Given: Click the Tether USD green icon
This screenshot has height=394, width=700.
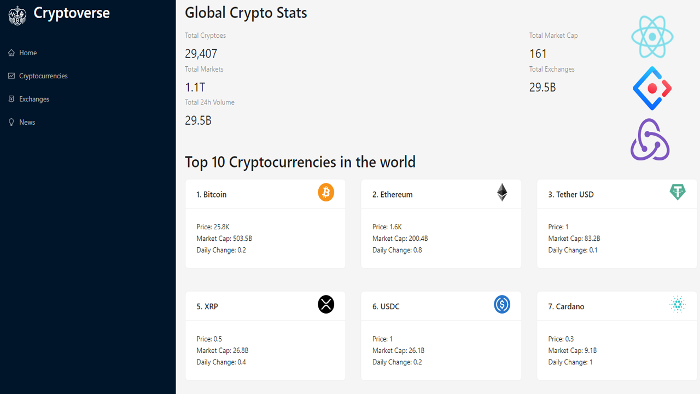Looking at the screenshot, I should (678, 192).
